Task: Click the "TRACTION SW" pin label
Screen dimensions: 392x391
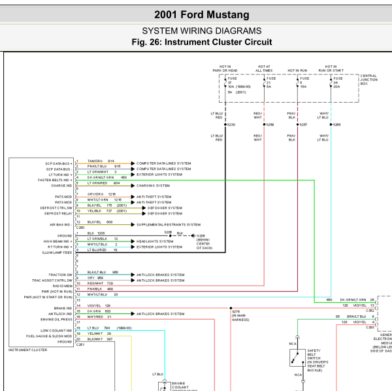Action: (x=60, y=275)
